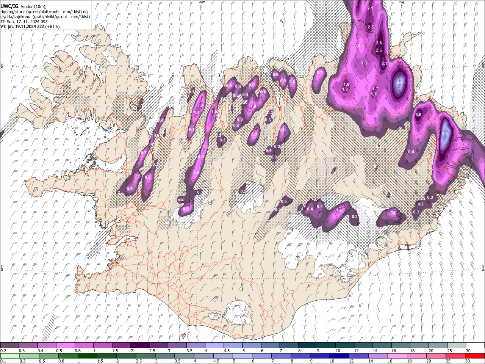Viewport: 485px width, 364px height.
Task: Click the 3.0 value label on the map
Action: click(x=418, y=115)
